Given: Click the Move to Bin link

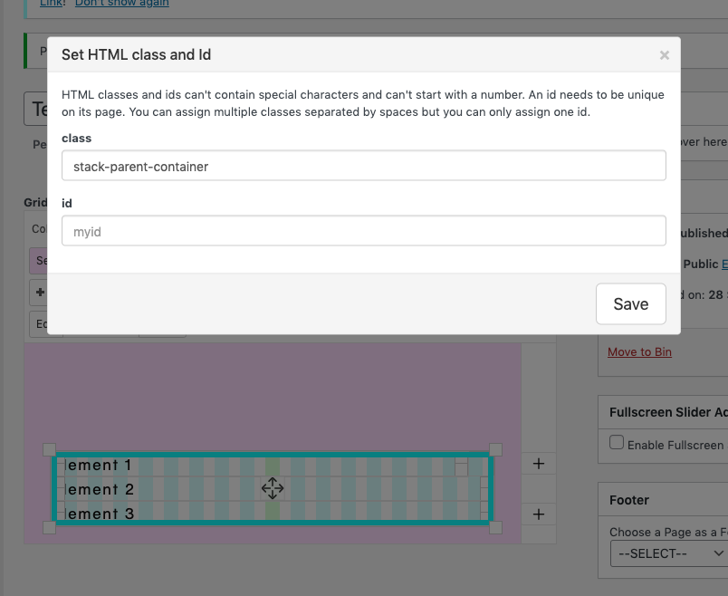Looking at the screenshot, I should click(x=639, y=351).
